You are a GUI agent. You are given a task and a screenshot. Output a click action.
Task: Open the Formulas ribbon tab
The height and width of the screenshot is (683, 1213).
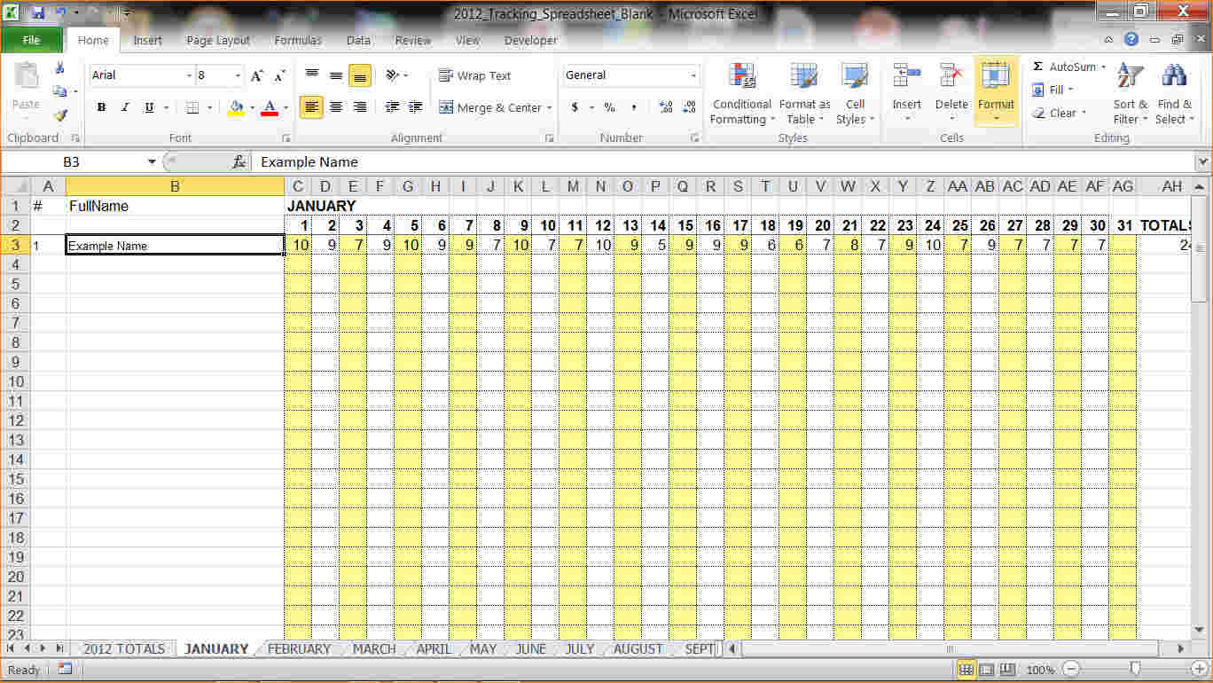298,40
